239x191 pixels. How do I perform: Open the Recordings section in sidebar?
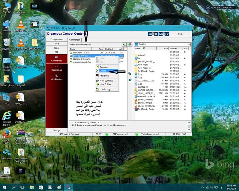pyautogui.click(x=56, y=68)
